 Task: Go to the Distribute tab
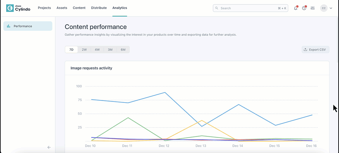(x=99, y=8)
